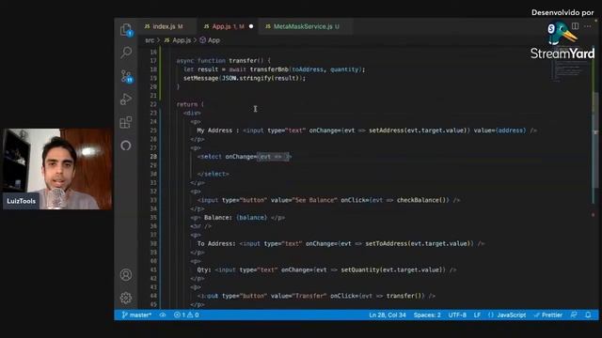Open the Search view in activity bar

tap(126, 53)
